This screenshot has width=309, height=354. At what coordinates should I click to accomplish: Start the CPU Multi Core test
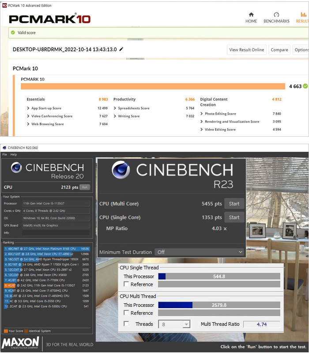[234, 204]
